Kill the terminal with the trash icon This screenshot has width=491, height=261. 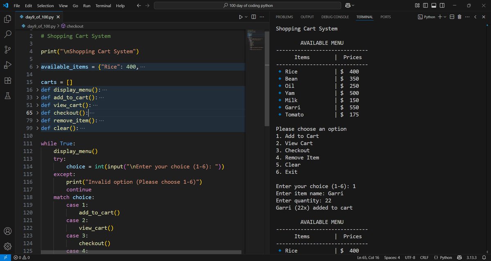pos(459,17)
